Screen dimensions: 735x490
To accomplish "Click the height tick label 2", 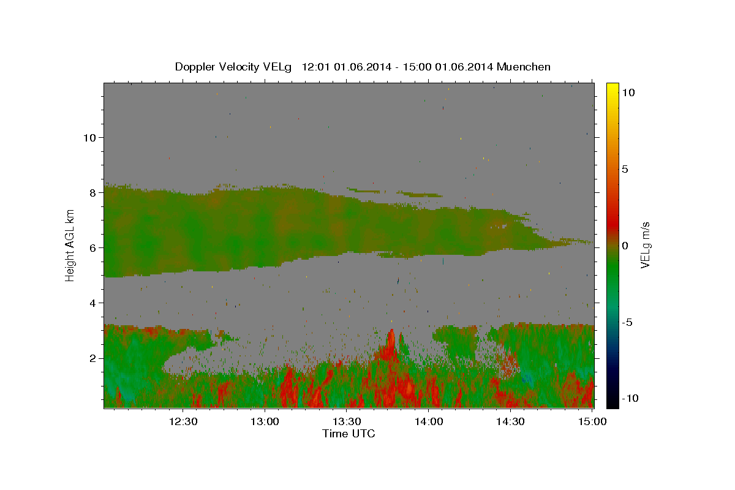I will click(92, 358).
